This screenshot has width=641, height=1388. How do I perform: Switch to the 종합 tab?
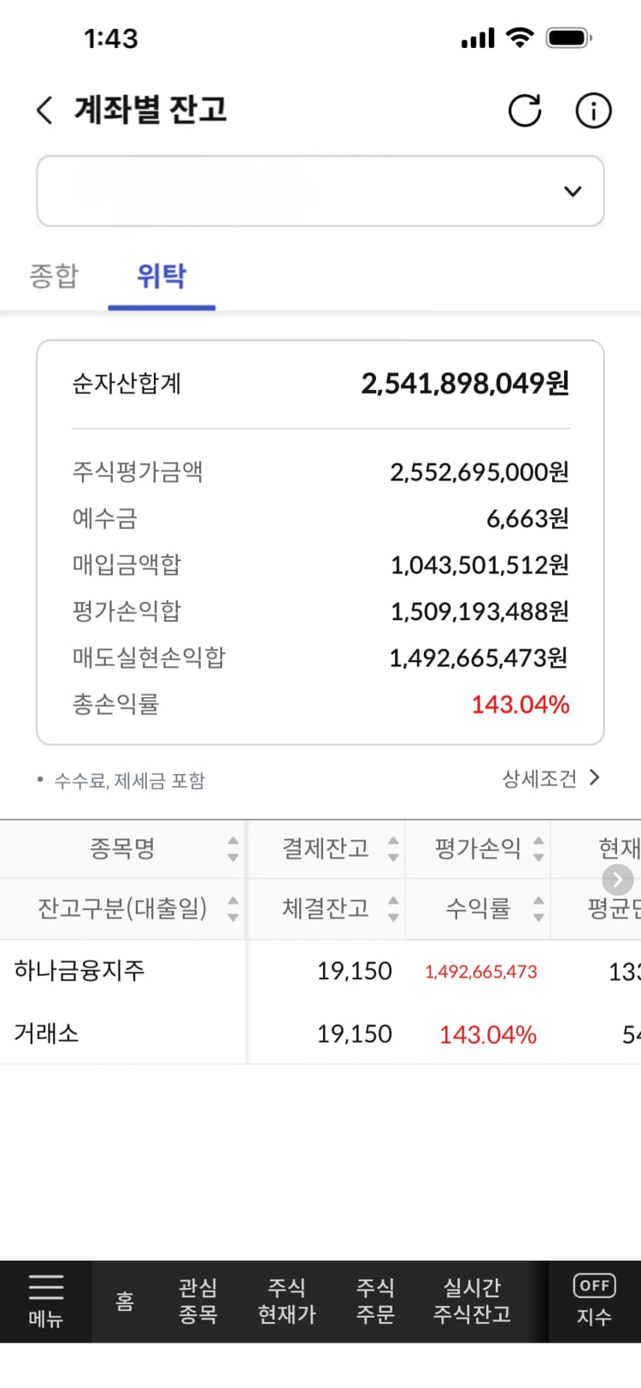click(54, 275)
